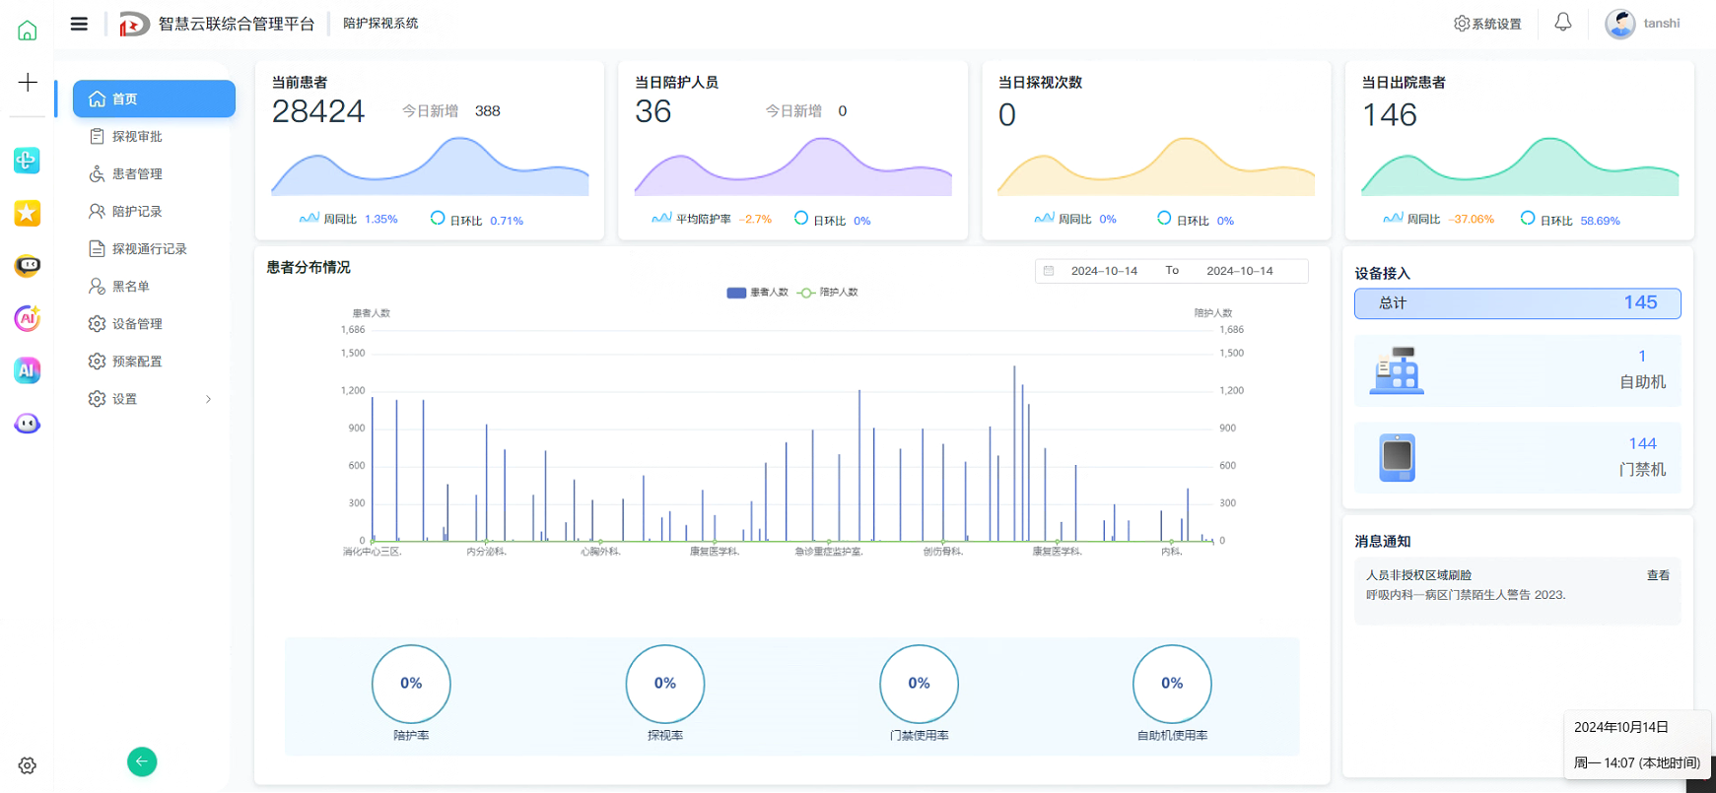Click the 58.69% 日环比 value
The image size is (1716, 793).
[1600, 221]
